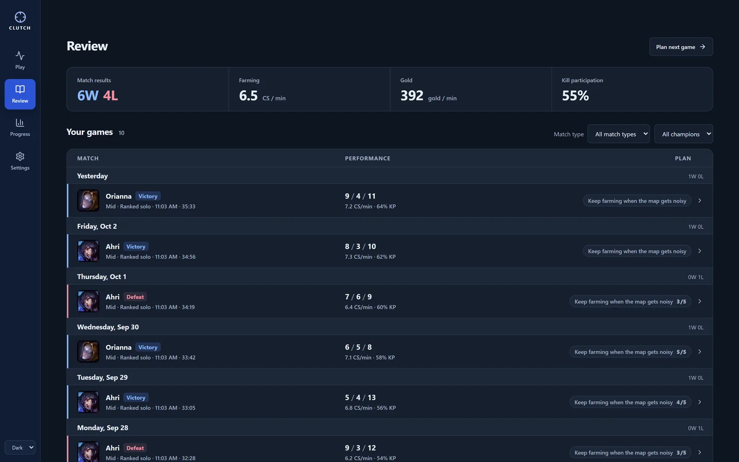Image resolution: width=739 pixels, height=462 pixels.
Task: Click Orianna portrait in Wednesday Sep 30 match
Action: point(88,352)
